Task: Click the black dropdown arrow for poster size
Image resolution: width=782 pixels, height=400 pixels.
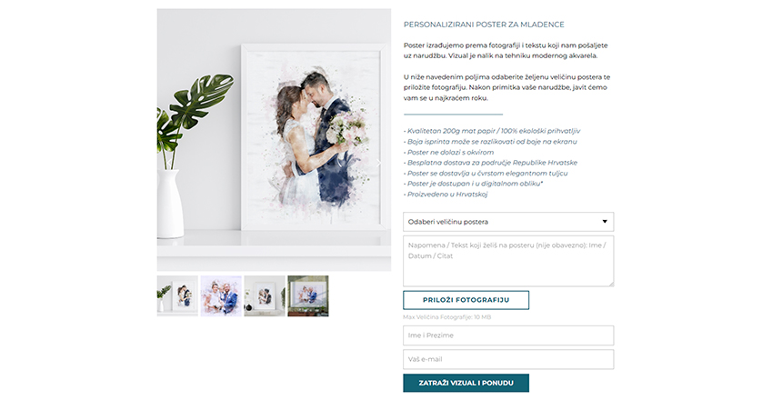Action: 605,222
